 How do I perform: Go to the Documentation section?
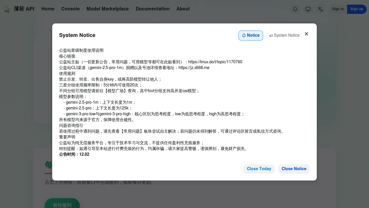tap(153, 9)
